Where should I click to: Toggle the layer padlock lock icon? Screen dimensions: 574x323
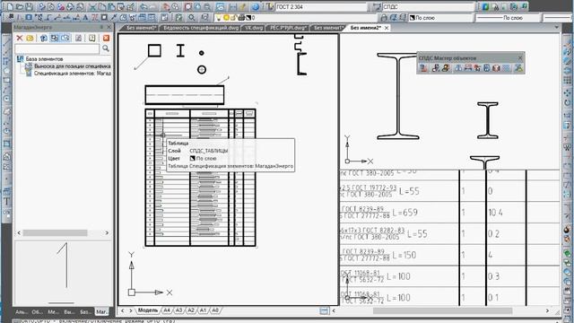coord(233,18)
